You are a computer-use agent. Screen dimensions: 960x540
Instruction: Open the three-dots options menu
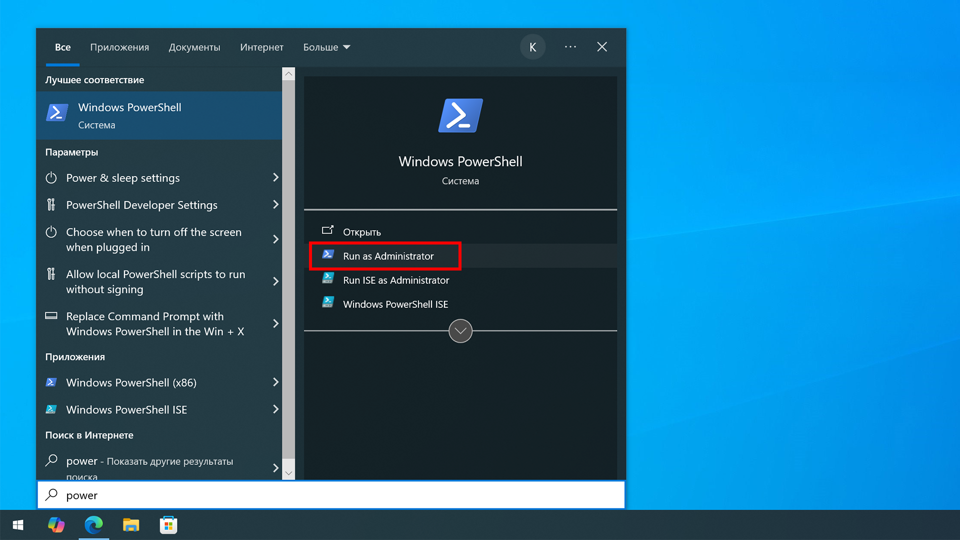(570, 47)
